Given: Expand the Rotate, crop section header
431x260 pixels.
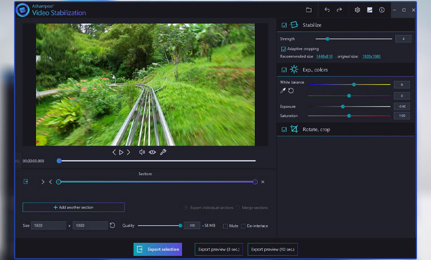Looking at the screenshot, I should 345,129.
